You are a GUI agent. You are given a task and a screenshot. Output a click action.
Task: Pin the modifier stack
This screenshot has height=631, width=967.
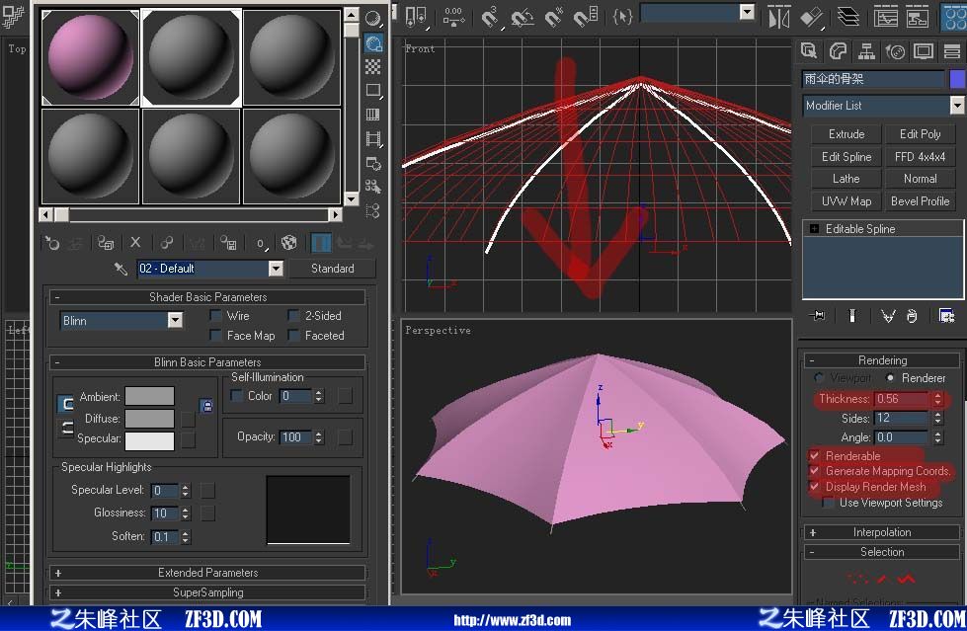(x=819, y=316)
